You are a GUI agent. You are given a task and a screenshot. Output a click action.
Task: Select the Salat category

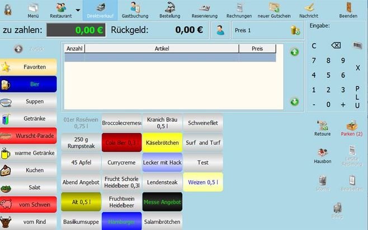(29, 187)
